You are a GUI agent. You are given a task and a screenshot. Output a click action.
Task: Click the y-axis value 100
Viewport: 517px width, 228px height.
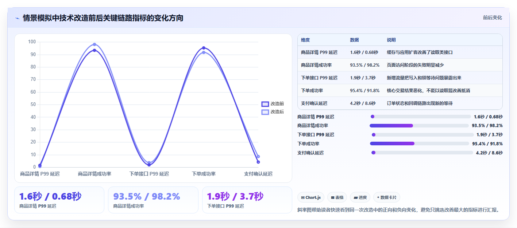(32, 42)
